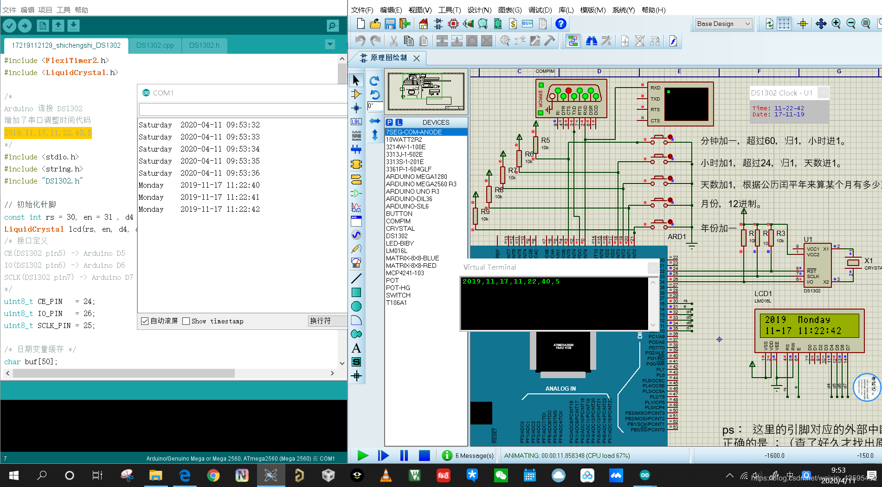Select DS1302 in devices list
Screen dimensions: 882x487
397,236
